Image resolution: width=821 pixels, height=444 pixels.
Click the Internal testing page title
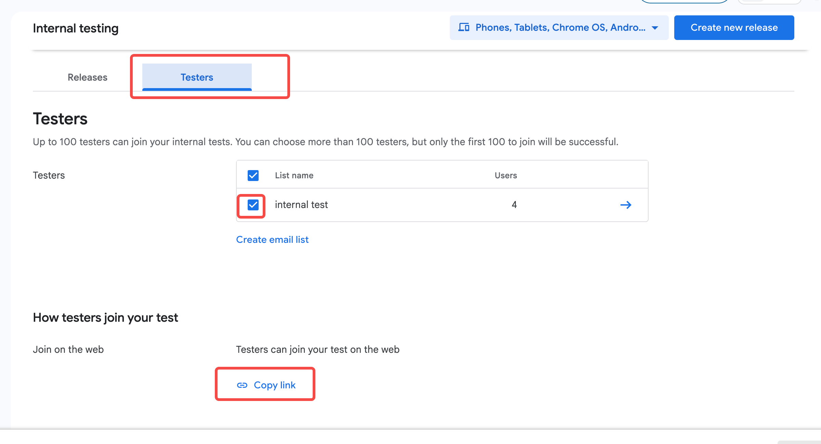click(76, 28)
